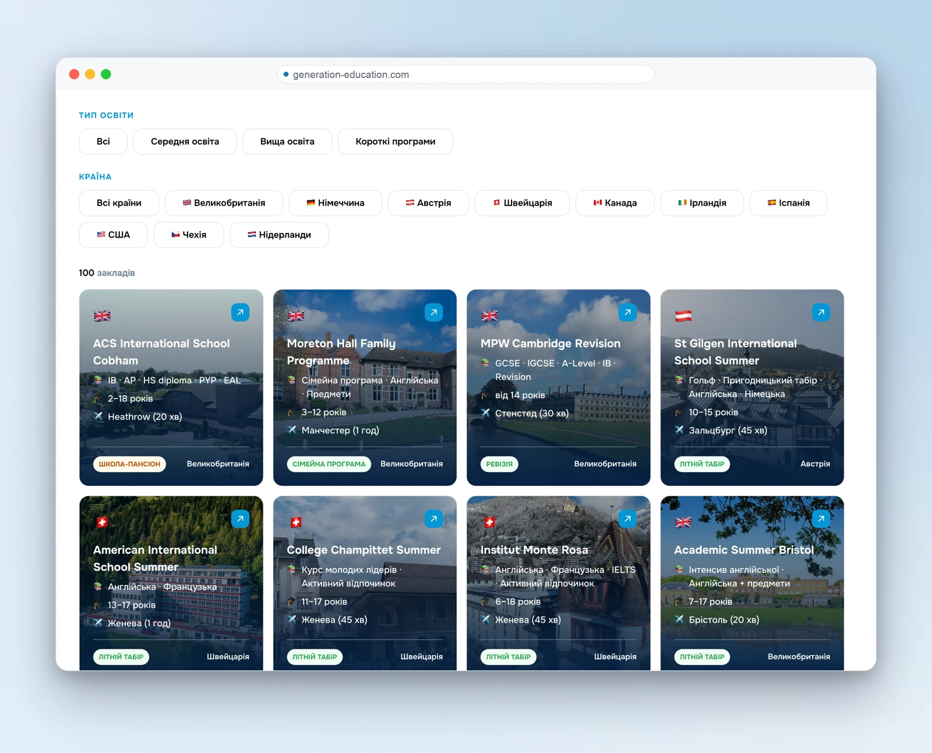
Task: Click Swiss flag on Institut Monte Rosa card
Action: 489,522
